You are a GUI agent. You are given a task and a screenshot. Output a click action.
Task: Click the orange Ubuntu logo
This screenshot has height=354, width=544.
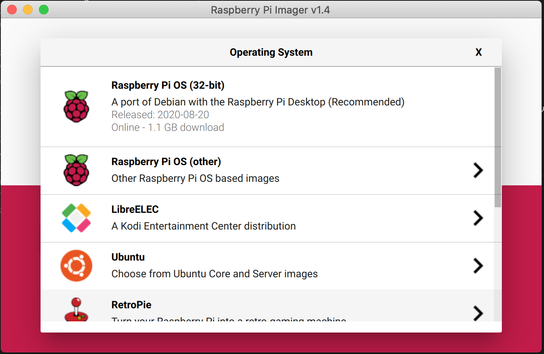[76, 266]
